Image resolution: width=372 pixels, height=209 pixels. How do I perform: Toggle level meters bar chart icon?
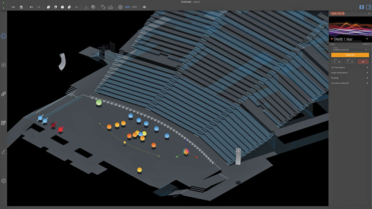tap(110, 7)
